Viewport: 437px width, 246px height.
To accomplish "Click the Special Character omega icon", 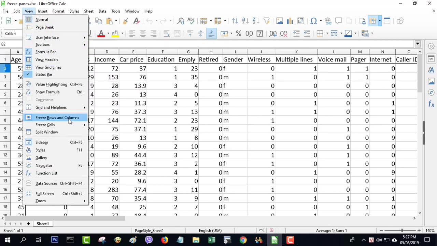I will pos(313,21).
